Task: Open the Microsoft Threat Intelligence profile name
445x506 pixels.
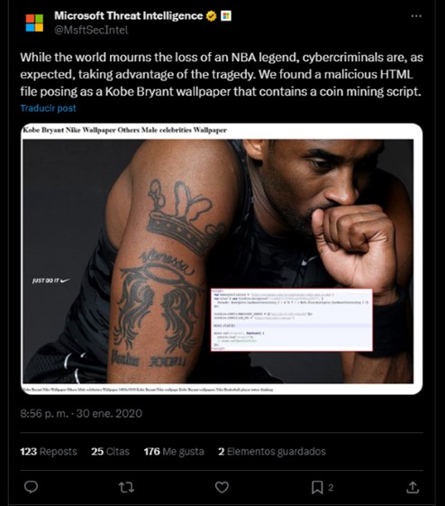Action: tap(129, 15)
